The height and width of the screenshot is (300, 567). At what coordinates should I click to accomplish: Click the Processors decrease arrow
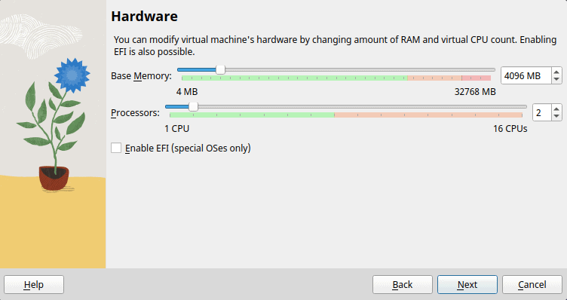point(556,116)
